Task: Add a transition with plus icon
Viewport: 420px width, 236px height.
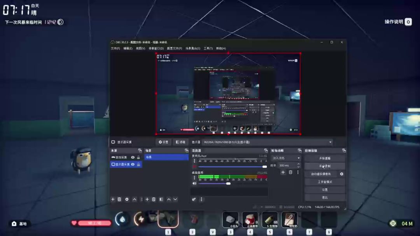Action: (x=283, y=172)
